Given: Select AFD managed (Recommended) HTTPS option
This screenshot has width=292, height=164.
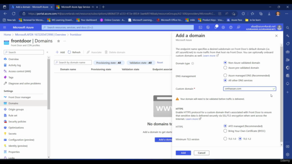Looking at the screenshot, I should (225, 126).
